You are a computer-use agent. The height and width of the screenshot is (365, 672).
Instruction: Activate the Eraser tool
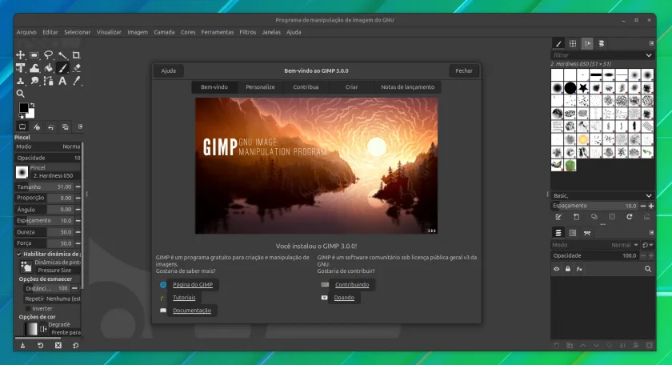click(x=77, y=68)
